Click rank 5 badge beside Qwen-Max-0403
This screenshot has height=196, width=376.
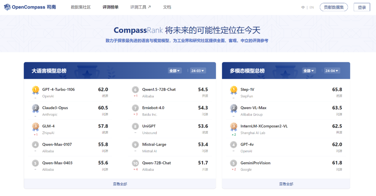coord(36,163)
